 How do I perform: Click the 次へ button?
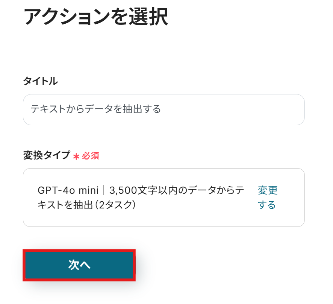(x=79, y=265)
